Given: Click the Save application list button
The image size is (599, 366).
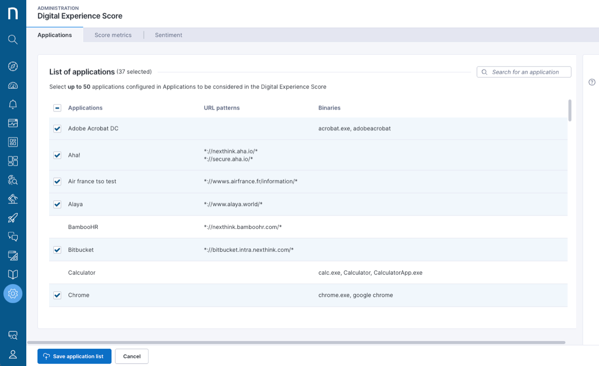Looking at the screenshot, I should [x=74, y=356].
